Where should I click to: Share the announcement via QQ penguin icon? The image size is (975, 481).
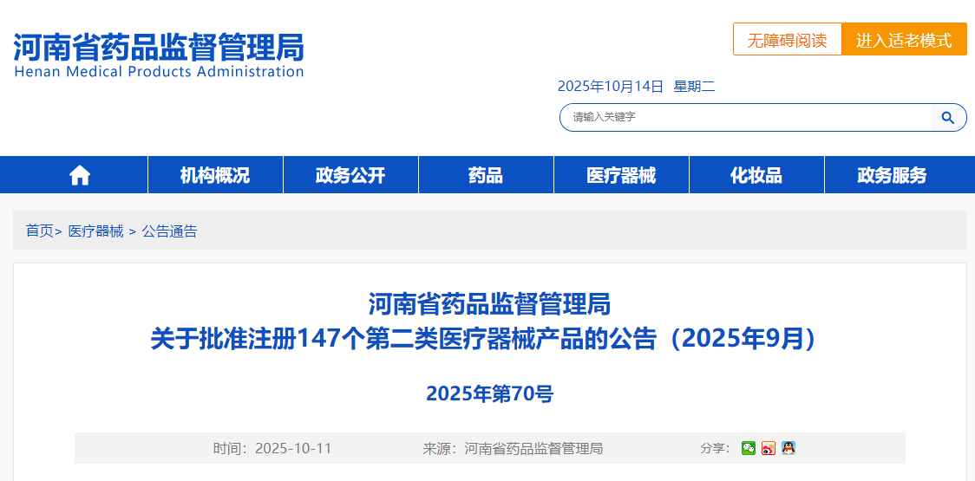pos(789,448)
